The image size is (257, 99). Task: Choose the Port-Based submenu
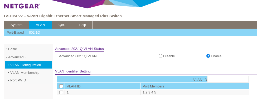15,33
